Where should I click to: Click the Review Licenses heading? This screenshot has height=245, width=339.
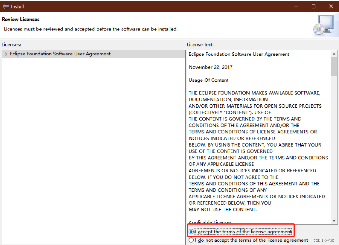pyautogui.click(x=20, y=19)
